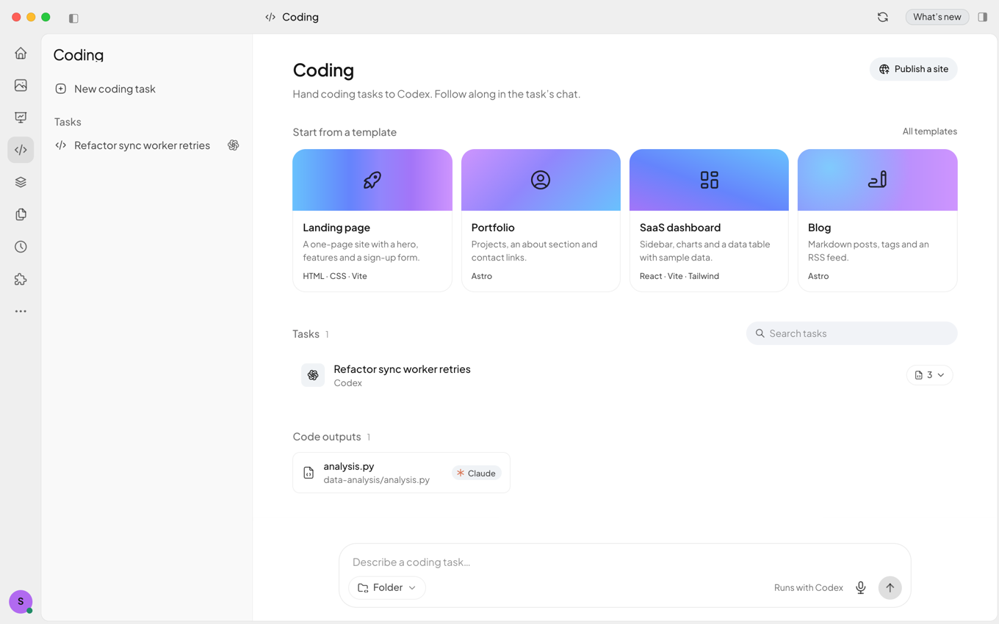The height and width of the screenshot is (624, 999).
Task: Click the Codex icon in the main Tasks list row
Action: (x=313, y=375)
